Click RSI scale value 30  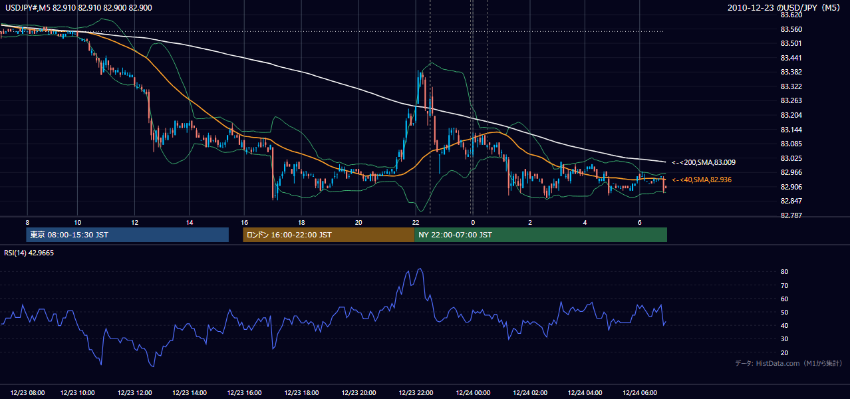(x=784, y=339)
